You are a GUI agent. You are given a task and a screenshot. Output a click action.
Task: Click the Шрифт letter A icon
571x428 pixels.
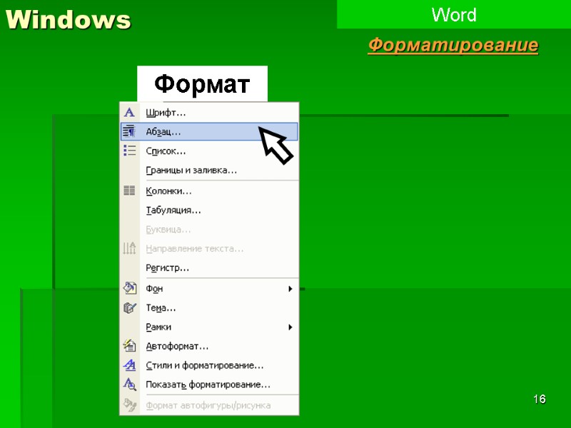click(x=129, y=113)
